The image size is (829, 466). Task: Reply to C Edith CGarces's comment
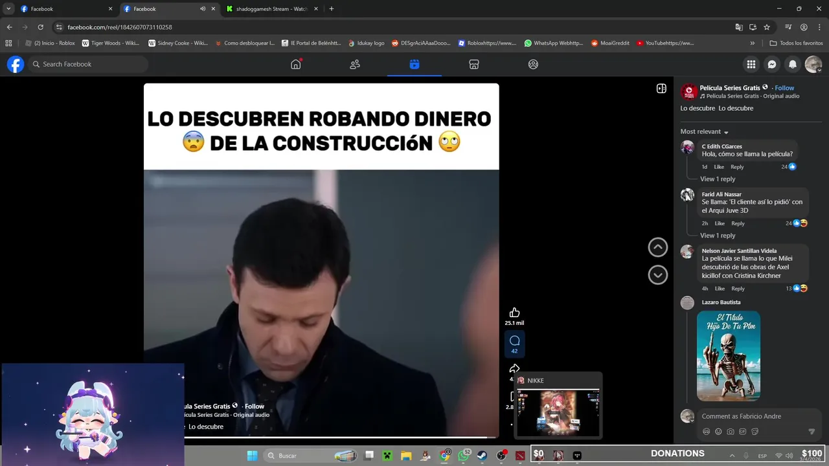(737, 167)
